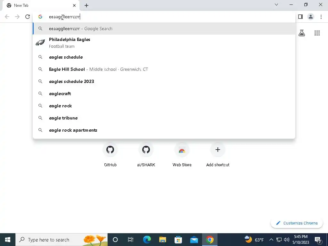Reload the page using the refresh icon
This screenshot has height=246, width=328.
(x=28, y=17)
